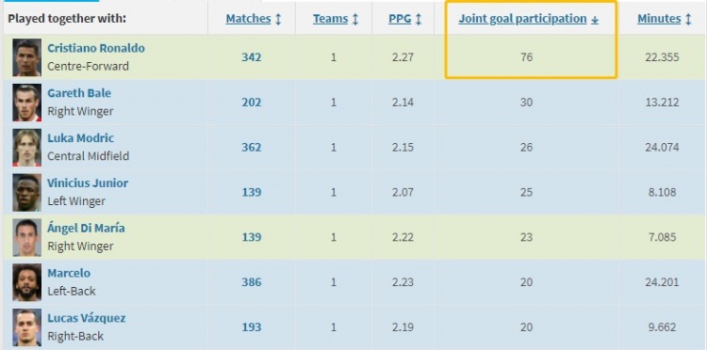The width and height of the screenshot is (707, 350).
Task: Open Gareth Bale player link
Action: pos(79,93)
